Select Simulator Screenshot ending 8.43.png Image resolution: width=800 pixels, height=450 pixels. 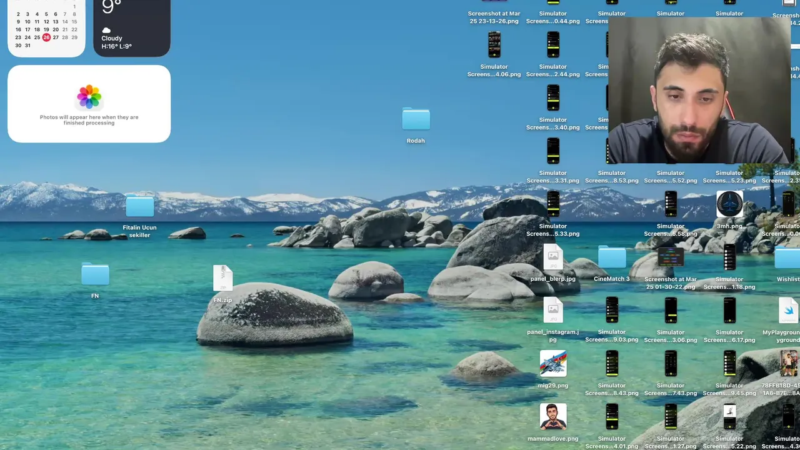coord(612,364)
